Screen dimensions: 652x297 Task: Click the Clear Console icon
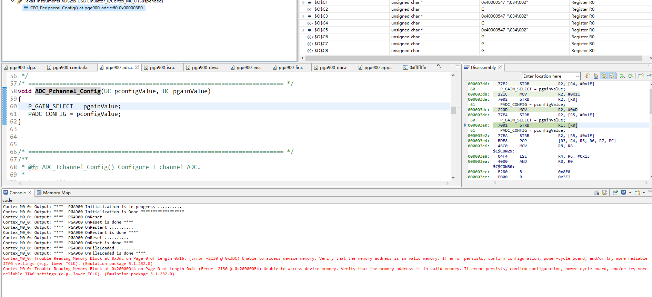pos(596,192)
